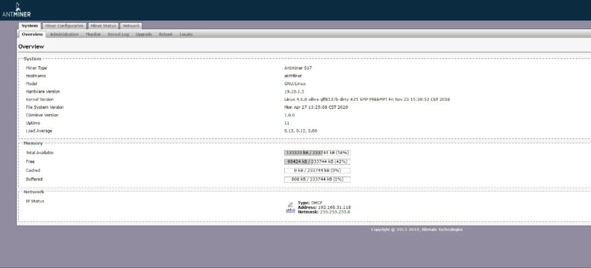
Task: Open the Upgrade sub-tab
Action: [143, 34]
